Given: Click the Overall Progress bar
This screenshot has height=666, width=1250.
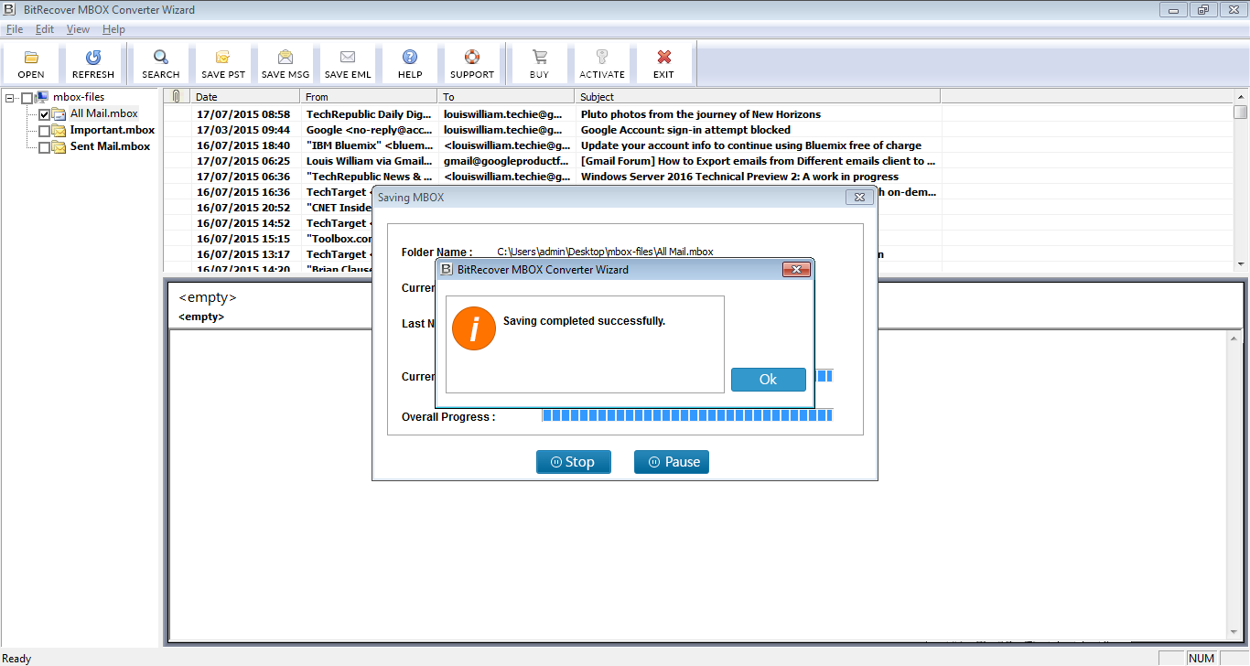Looking at the screenshot, I should coord(687,415).
